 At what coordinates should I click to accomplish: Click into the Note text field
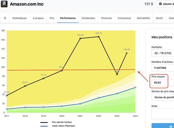(x=163, y=114)
